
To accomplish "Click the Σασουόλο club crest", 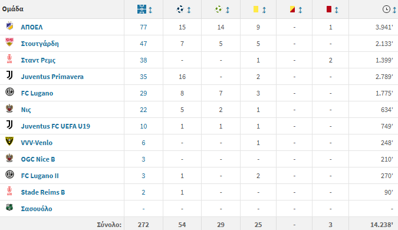I will tap(9, 208).
